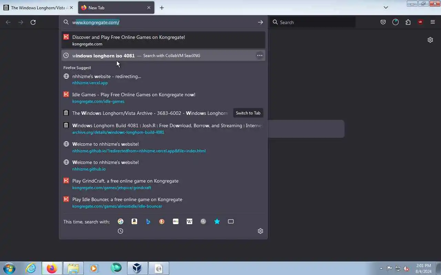Search this time with eBay
Screen dimensions: 441x275
tap(176, 221)
